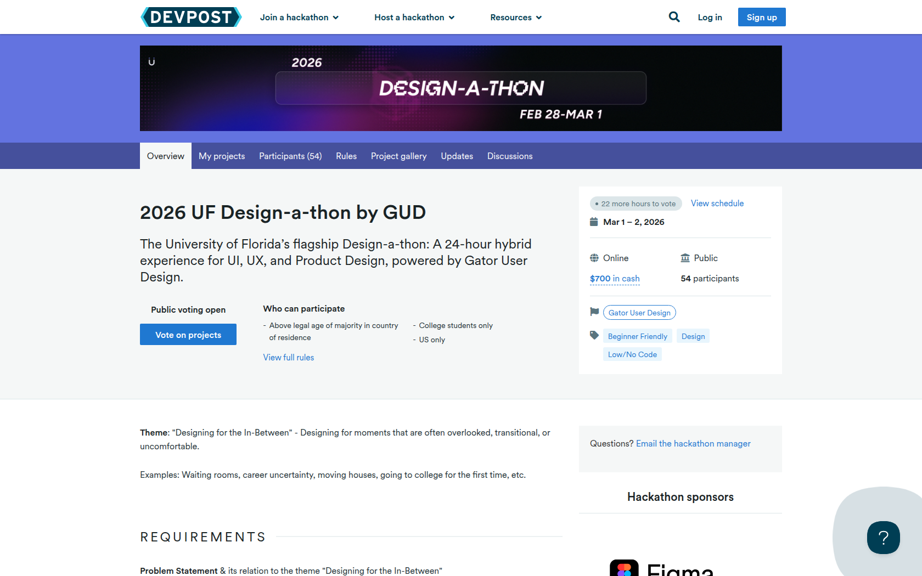The image size is (922, 576).
Task: Switch to the Participants (54) tab
Action: (x=290, y=156)
